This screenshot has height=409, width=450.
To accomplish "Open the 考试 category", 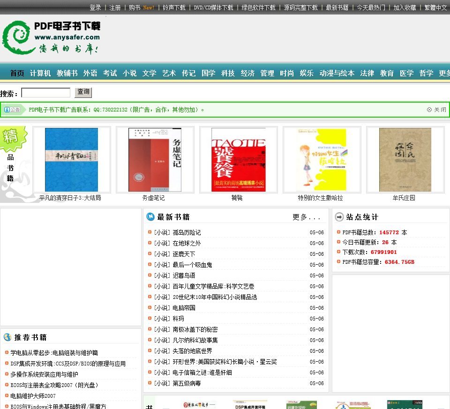I will (110, 73).
